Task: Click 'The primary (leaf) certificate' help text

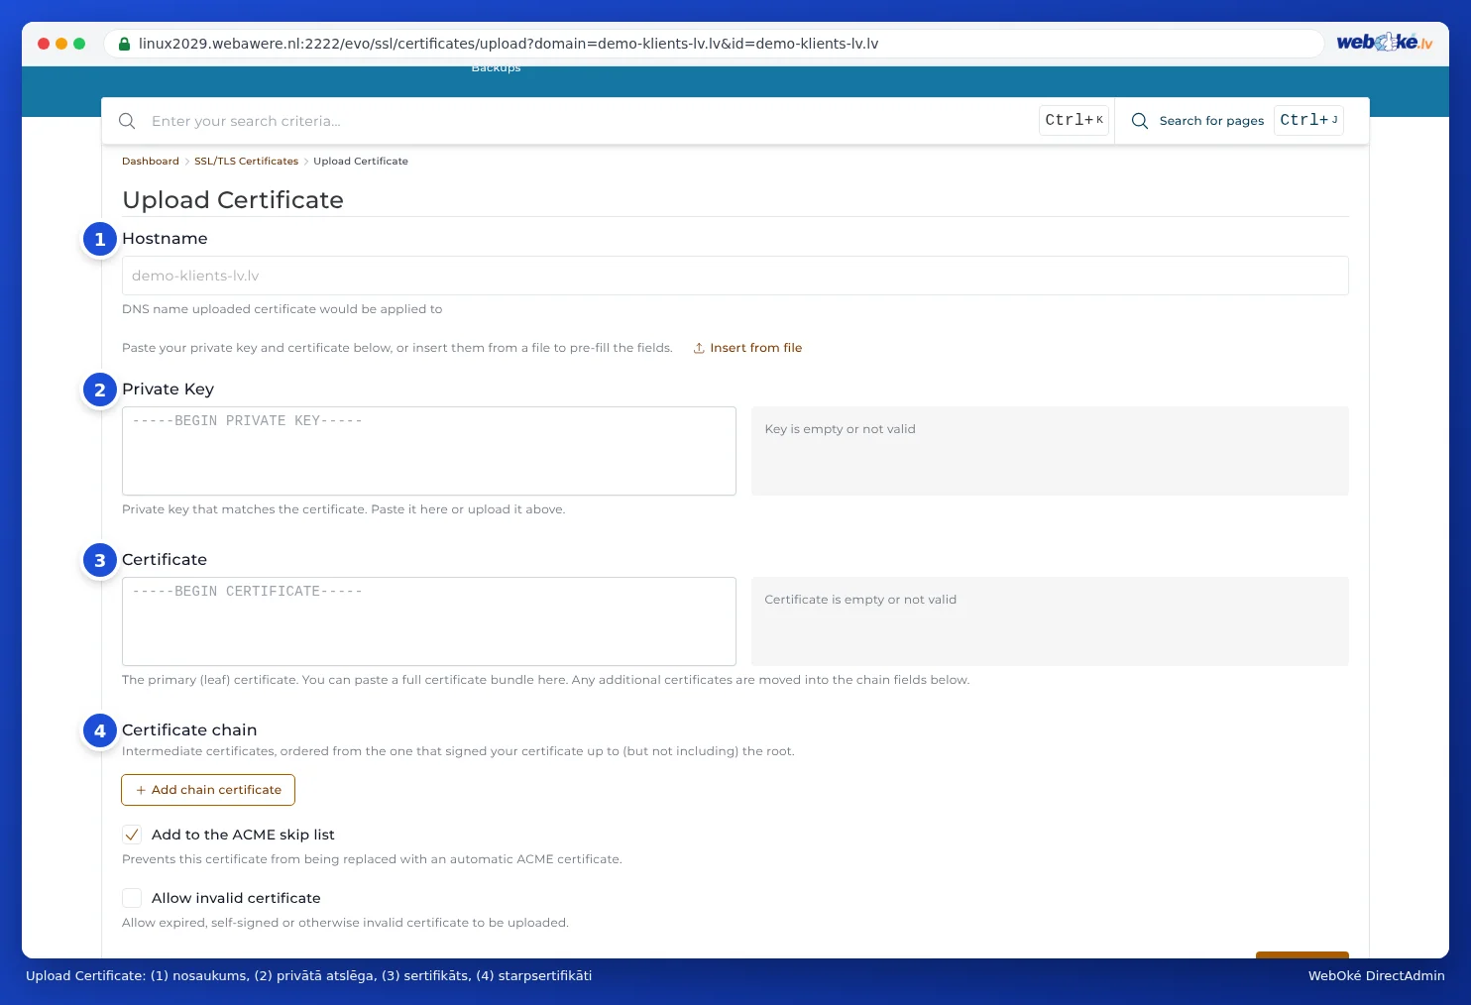Action: pos(546,680)
